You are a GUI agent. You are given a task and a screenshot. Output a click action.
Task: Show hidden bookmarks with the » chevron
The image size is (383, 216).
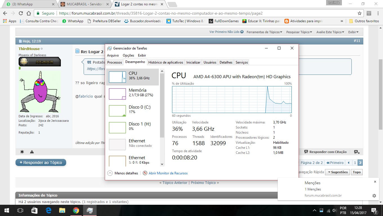point(342,21)
